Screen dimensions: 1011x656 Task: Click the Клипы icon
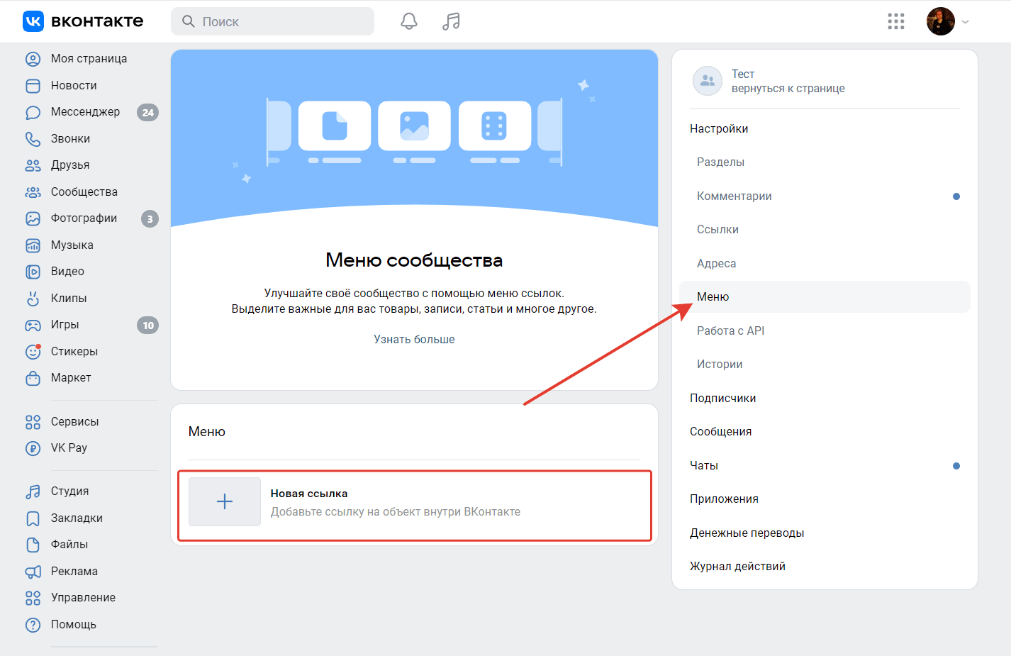[33, 299]
